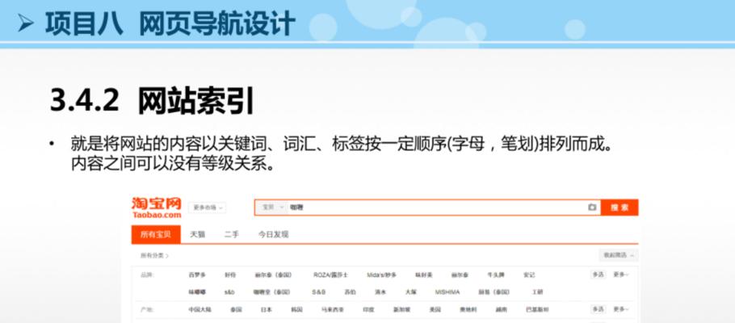Screen dimensions: 735x323
Task: Select brand 大塚
Action: [x=410, y=292]
